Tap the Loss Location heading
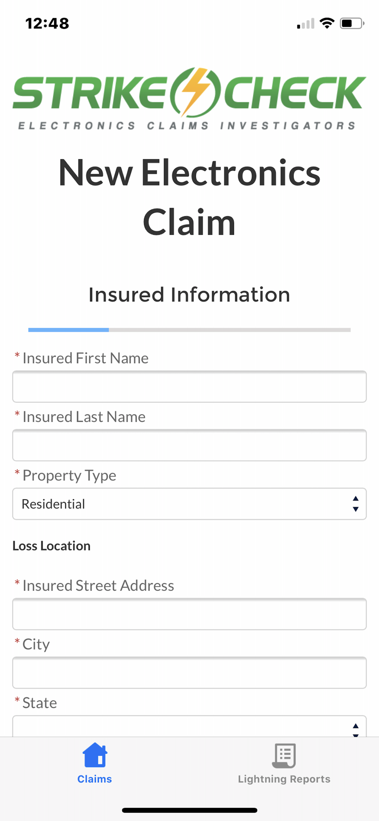The height and width of the screenshot is (821, 379). click(x=51, y=546)
